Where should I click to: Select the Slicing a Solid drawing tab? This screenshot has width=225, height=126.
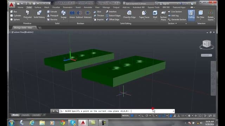point(24,28)
